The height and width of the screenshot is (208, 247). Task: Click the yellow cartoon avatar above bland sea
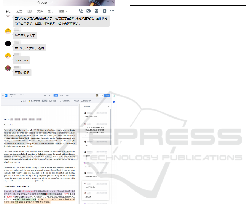(x=8, y=56)
